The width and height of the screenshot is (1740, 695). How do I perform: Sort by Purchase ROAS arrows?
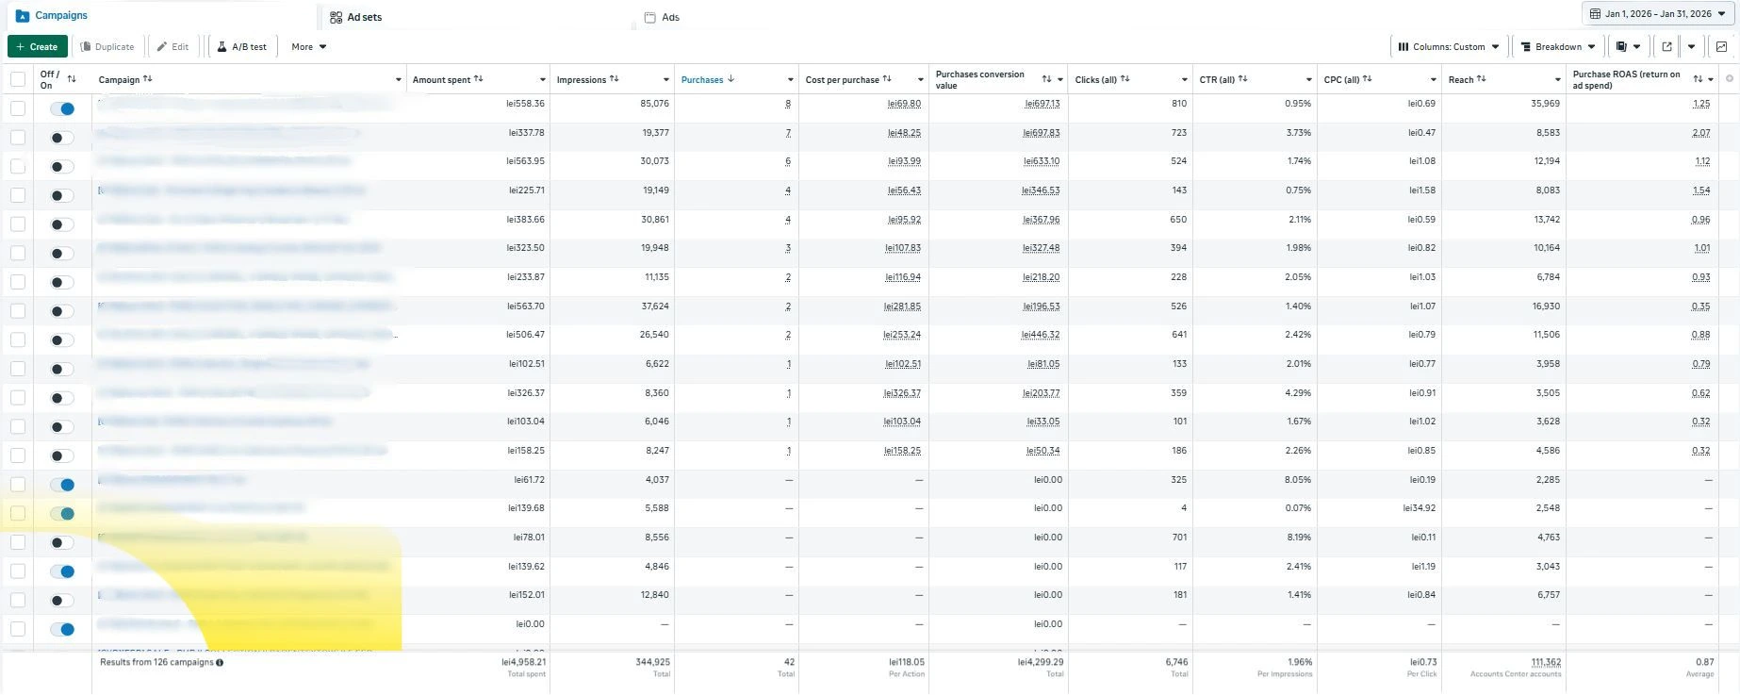[1698, 79]
